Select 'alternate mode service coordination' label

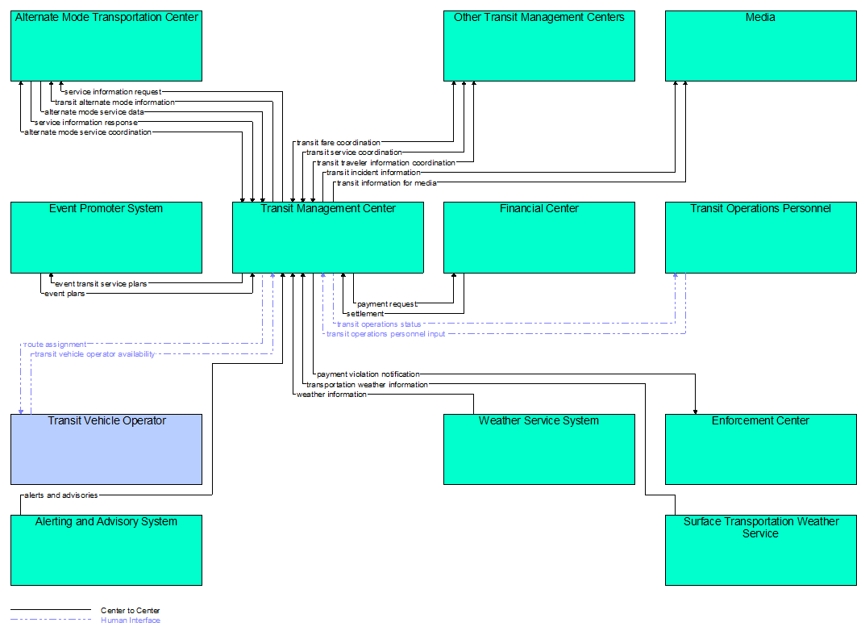coord(88,132)
